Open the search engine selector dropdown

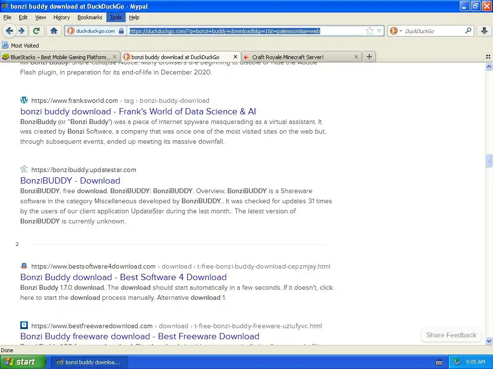point(396,31)
